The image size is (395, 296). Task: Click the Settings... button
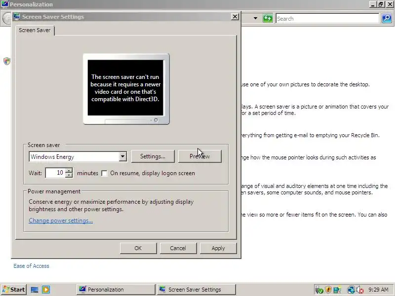click(153, 156)
